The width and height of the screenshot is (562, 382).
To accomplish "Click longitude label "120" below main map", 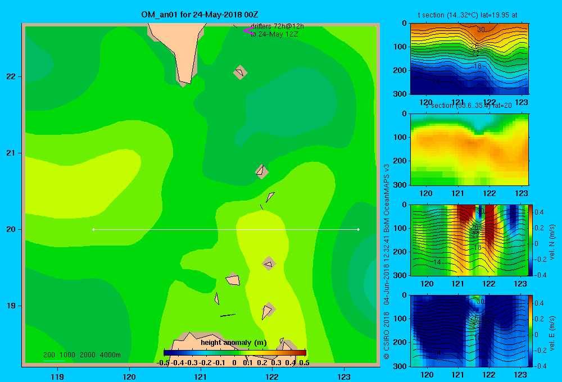I will click(129, 376).
